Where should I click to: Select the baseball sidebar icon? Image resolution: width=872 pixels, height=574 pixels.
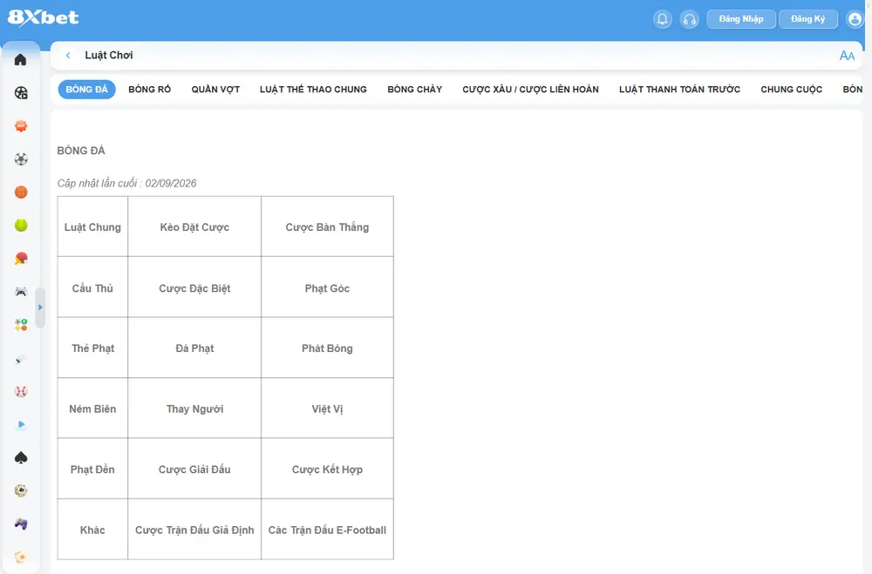pyautogui.click(x=21, y=391)
